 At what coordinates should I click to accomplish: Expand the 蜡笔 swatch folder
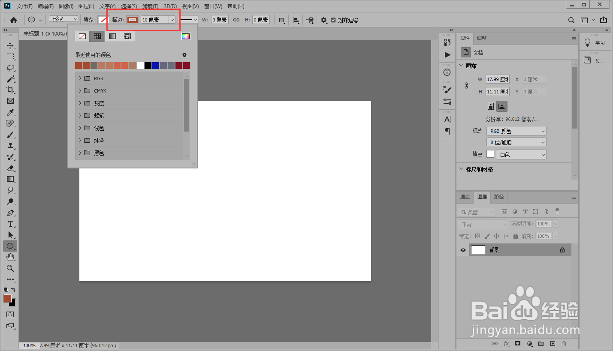(x=80, y=116)
